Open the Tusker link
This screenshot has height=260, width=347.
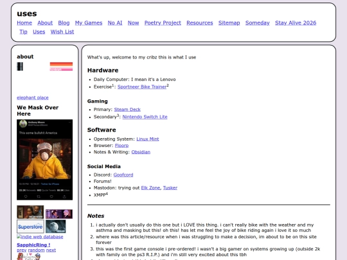pos(170,188)
